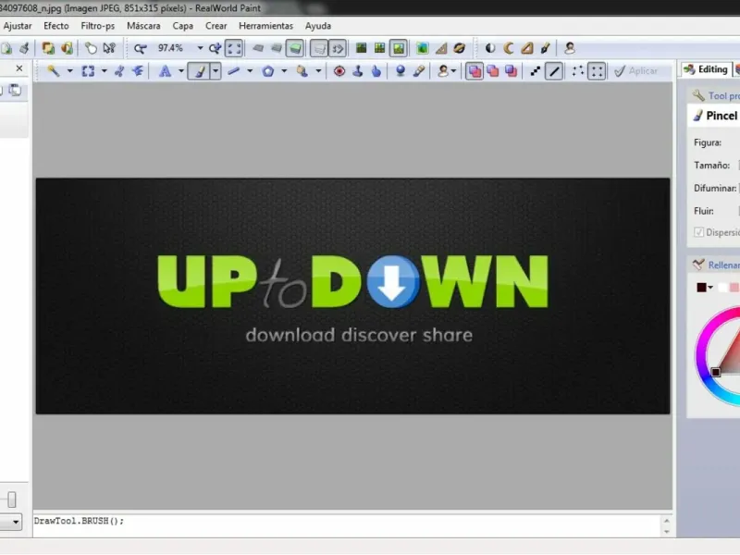Pick the dark maroon fill color swatch
Image resolution: width=740 pixels, height=555 pixels.
(x=702, y=288)
